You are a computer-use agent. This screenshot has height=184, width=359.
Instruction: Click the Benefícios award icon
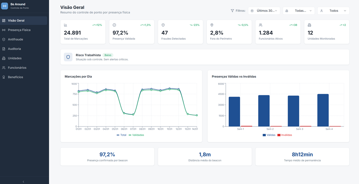coord(4,77)
